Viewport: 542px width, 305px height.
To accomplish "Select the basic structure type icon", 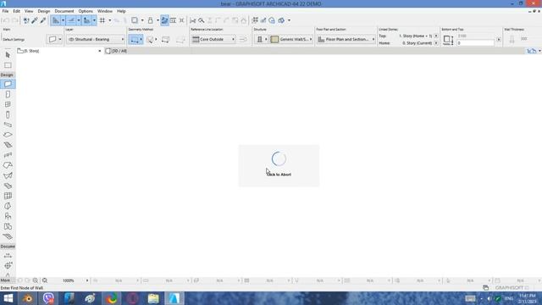I will coord(260,40).
